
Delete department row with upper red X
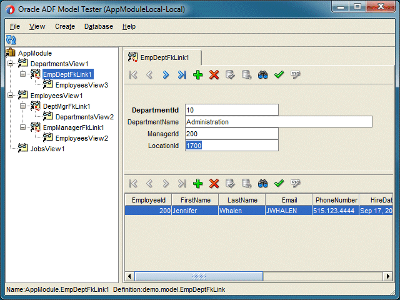click(x=214, y=75)
